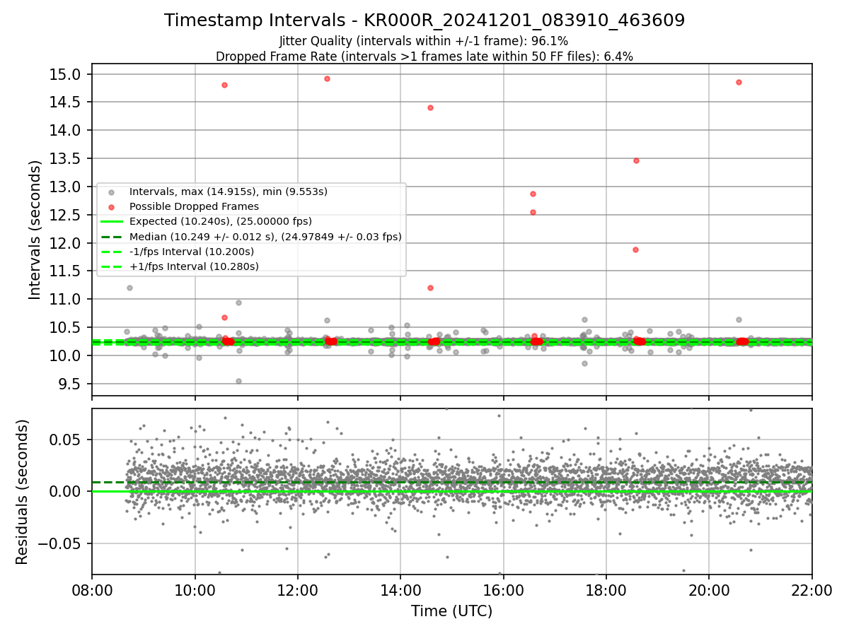Click the highest red dropped-frame point near 12:35

[327, 78]
